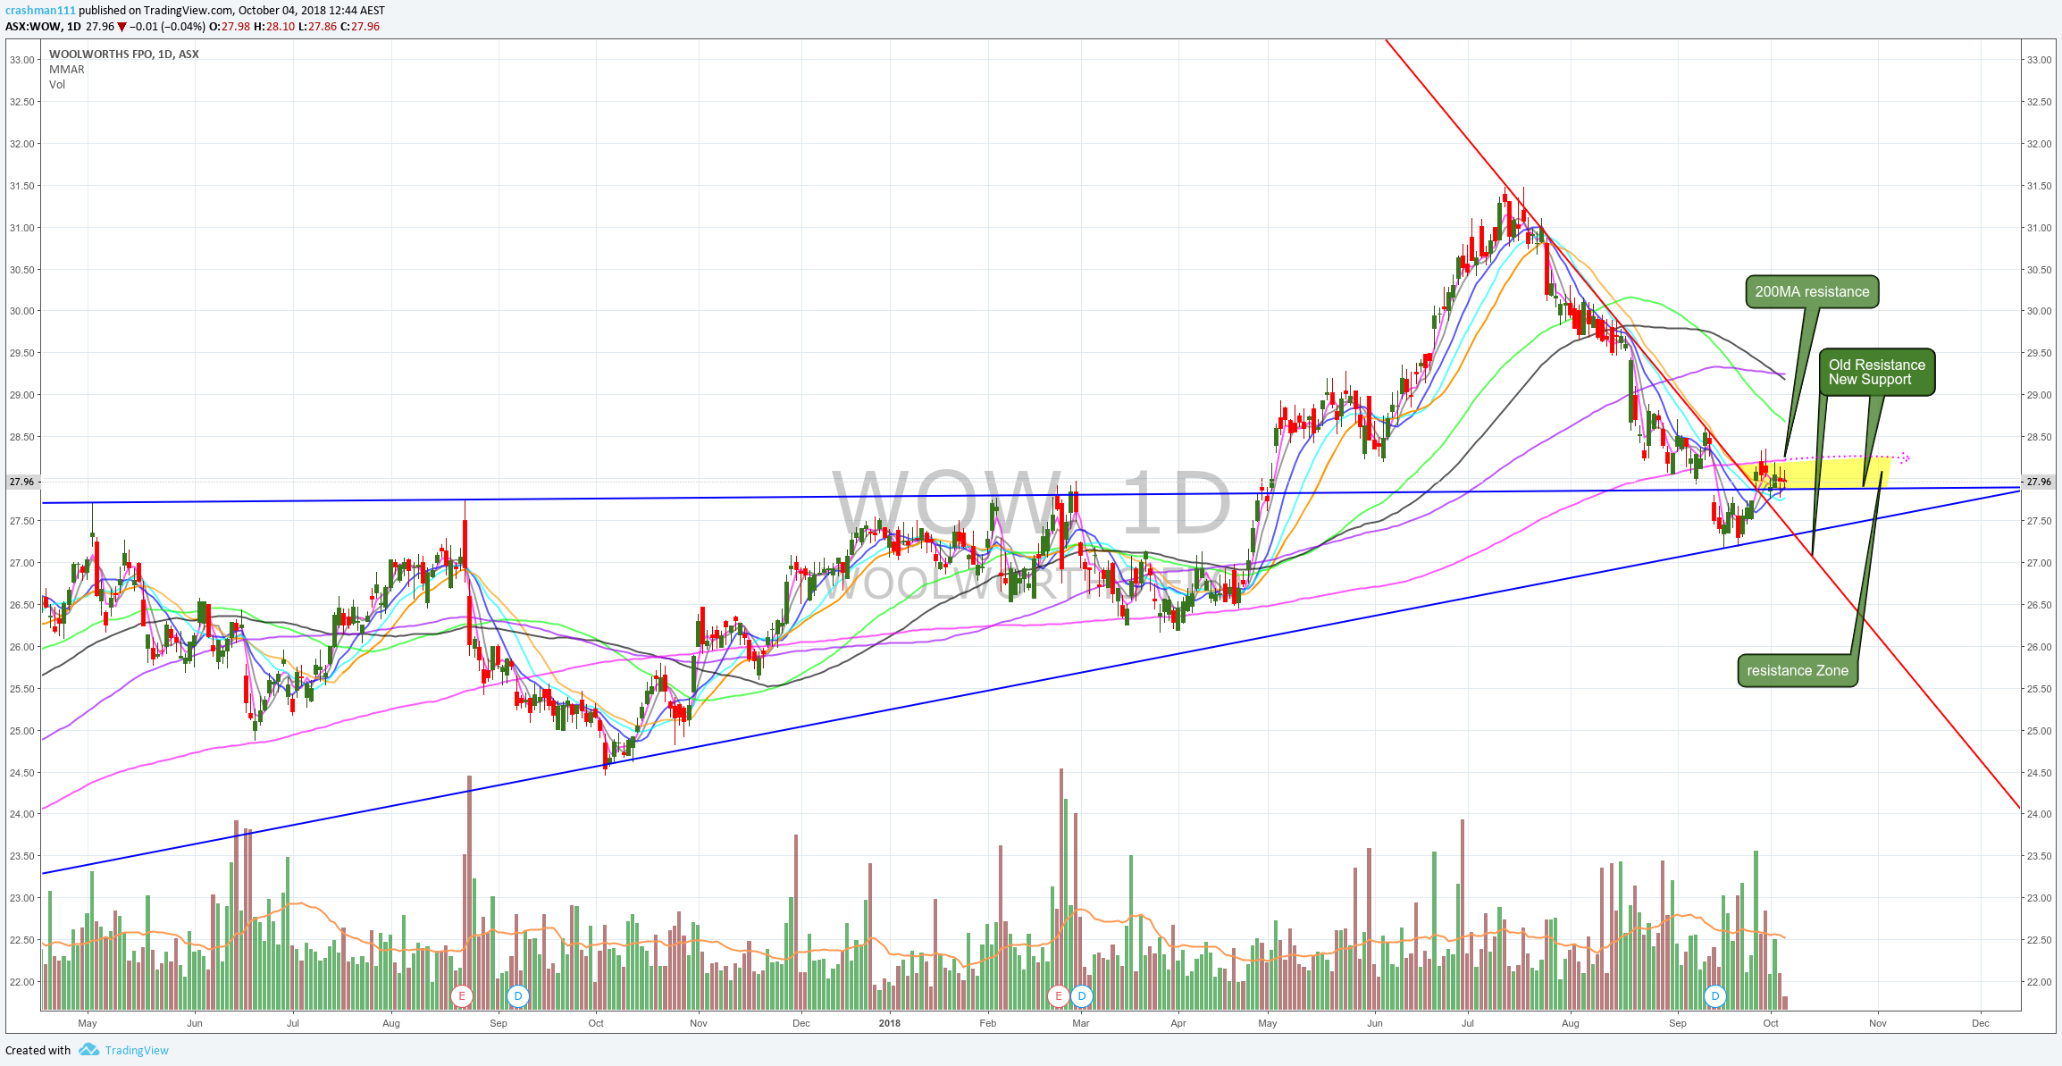Viewport: 2062px width, 1066px height.
Task: Click the ASX:WOW ticker symbol in header
Action: click(33, 27)
